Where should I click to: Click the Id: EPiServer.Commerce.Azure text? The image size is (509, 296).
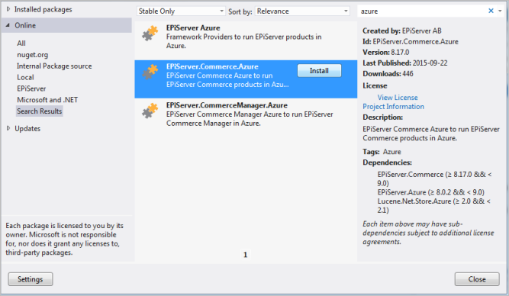click(411, 41)
